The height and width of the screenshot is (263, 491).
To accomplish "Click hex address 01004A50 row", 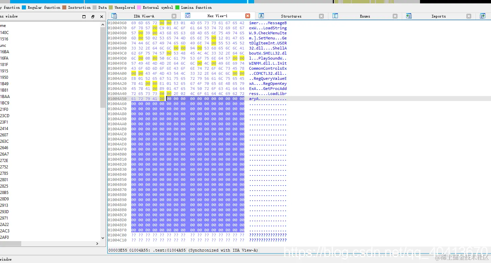I will (x=117, y=99).
